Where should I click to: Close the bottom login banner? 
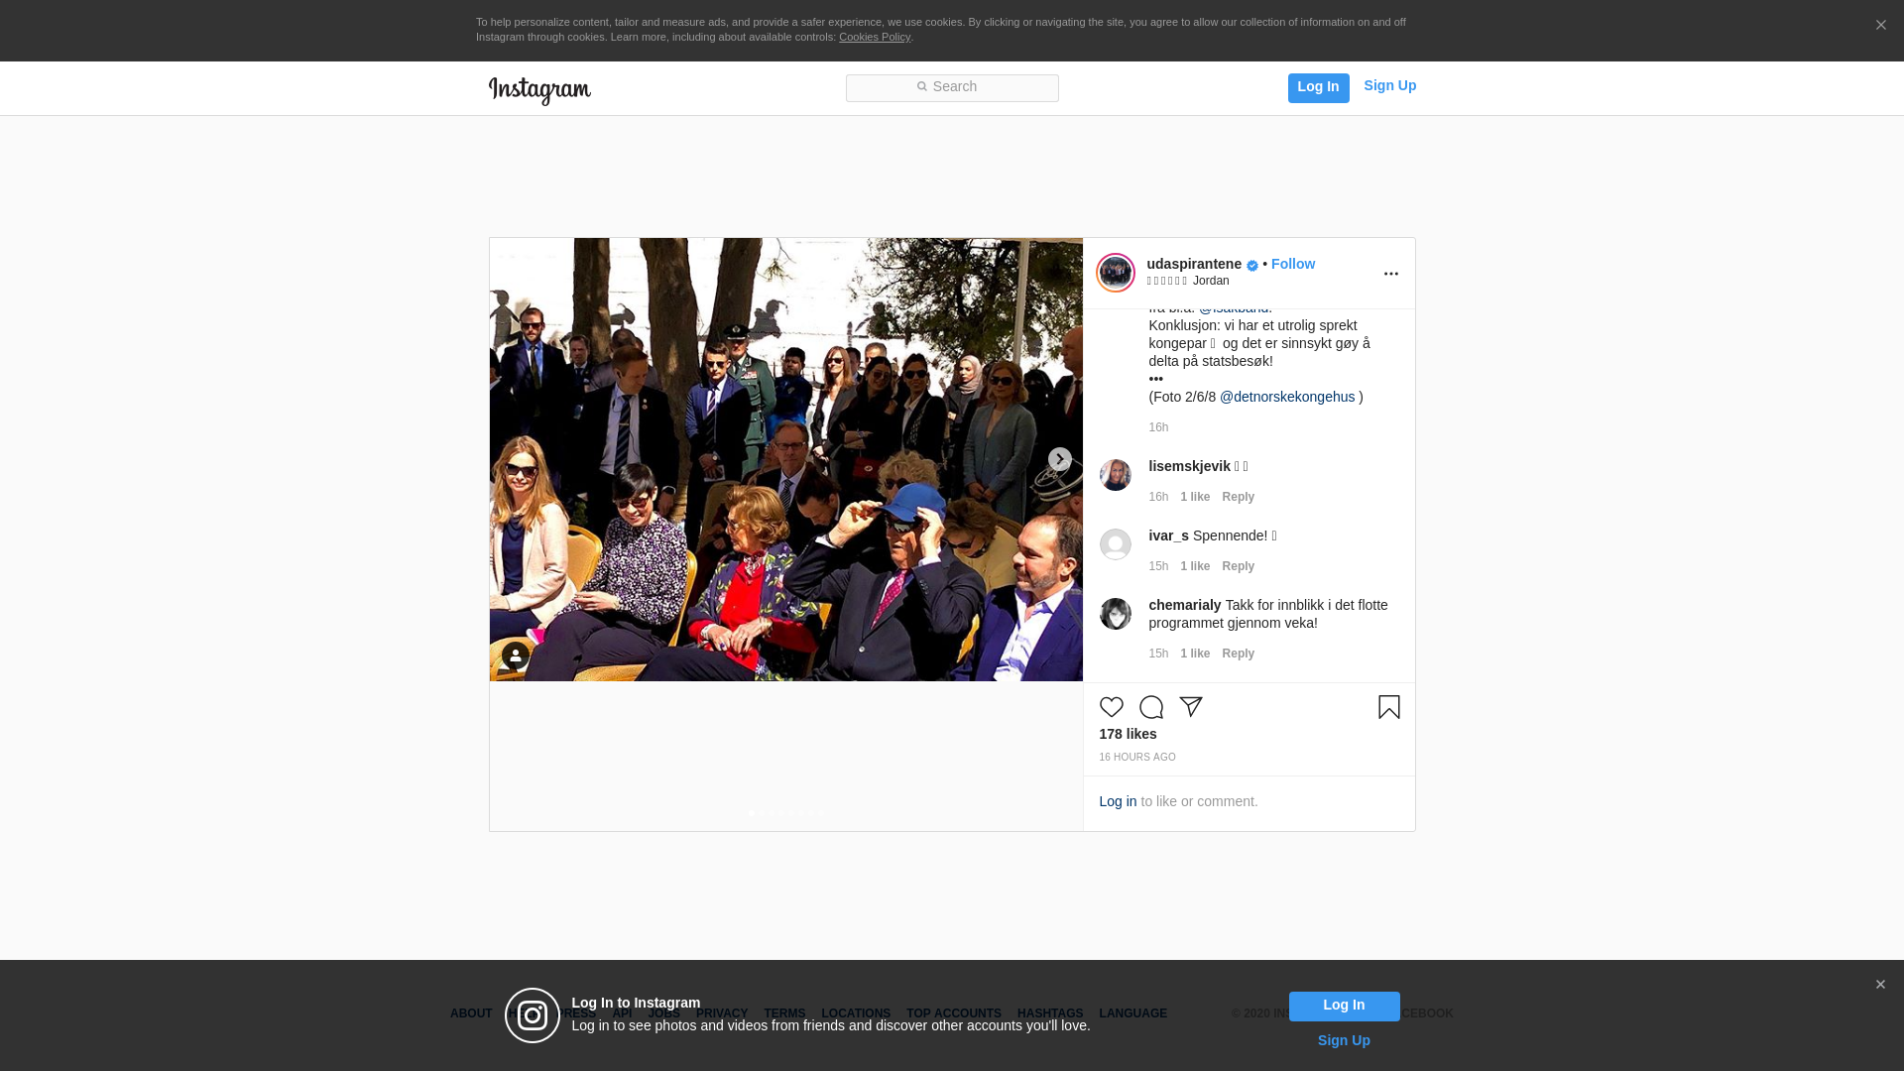(x=1880, y=985)
